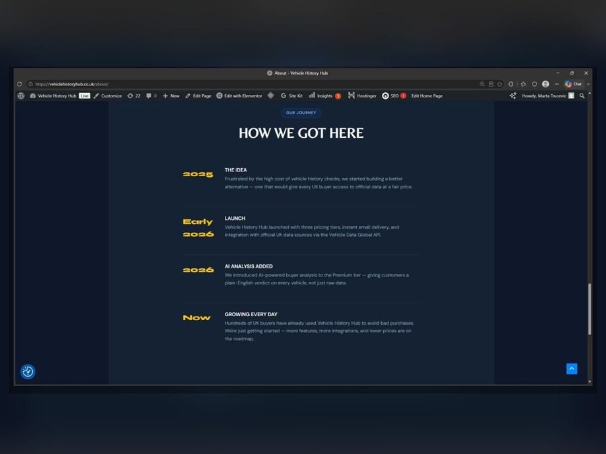606x454 pixels.
Task: Click the page vertical scrollbar thumb
Action: tap(589, 309)
